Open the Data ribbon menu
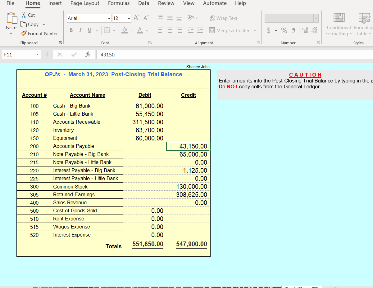This screenshot has width=373, height=288. coord(143,3)
